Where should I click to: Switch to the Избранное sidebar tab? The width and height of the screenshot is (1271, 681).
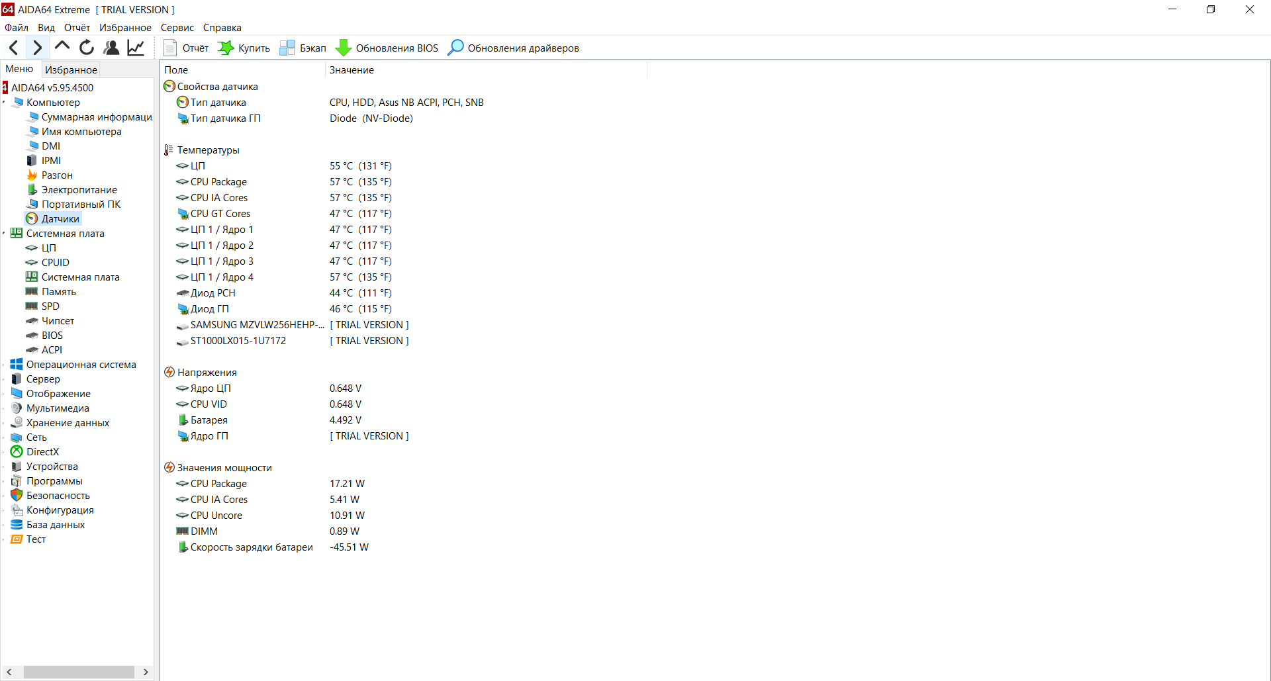pos(71,69)
